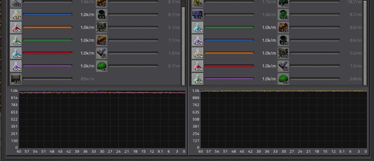Select the green ore icon showing 43

102,66
